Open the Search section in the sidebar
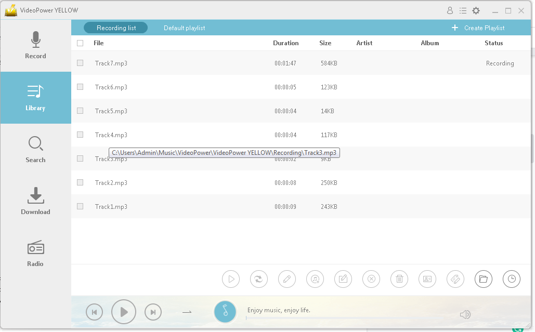 point(35,150)
